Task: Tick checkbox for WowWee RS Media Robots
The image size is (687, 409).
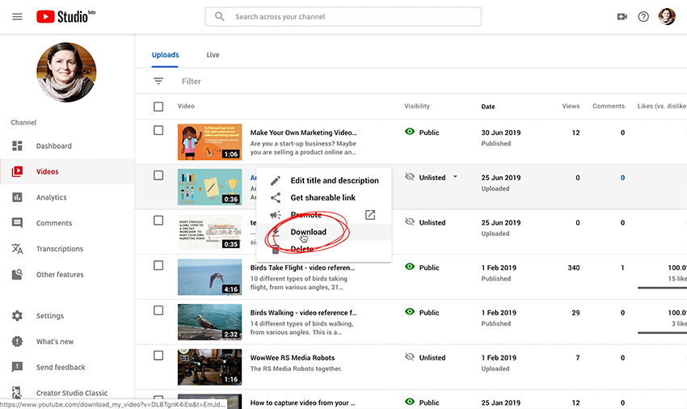Action: (x=158, y=356)
